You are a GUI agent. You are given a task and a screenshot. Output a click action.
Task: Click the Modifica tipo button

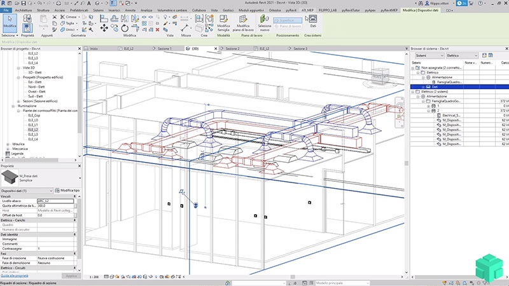click(x=69, y=191)
